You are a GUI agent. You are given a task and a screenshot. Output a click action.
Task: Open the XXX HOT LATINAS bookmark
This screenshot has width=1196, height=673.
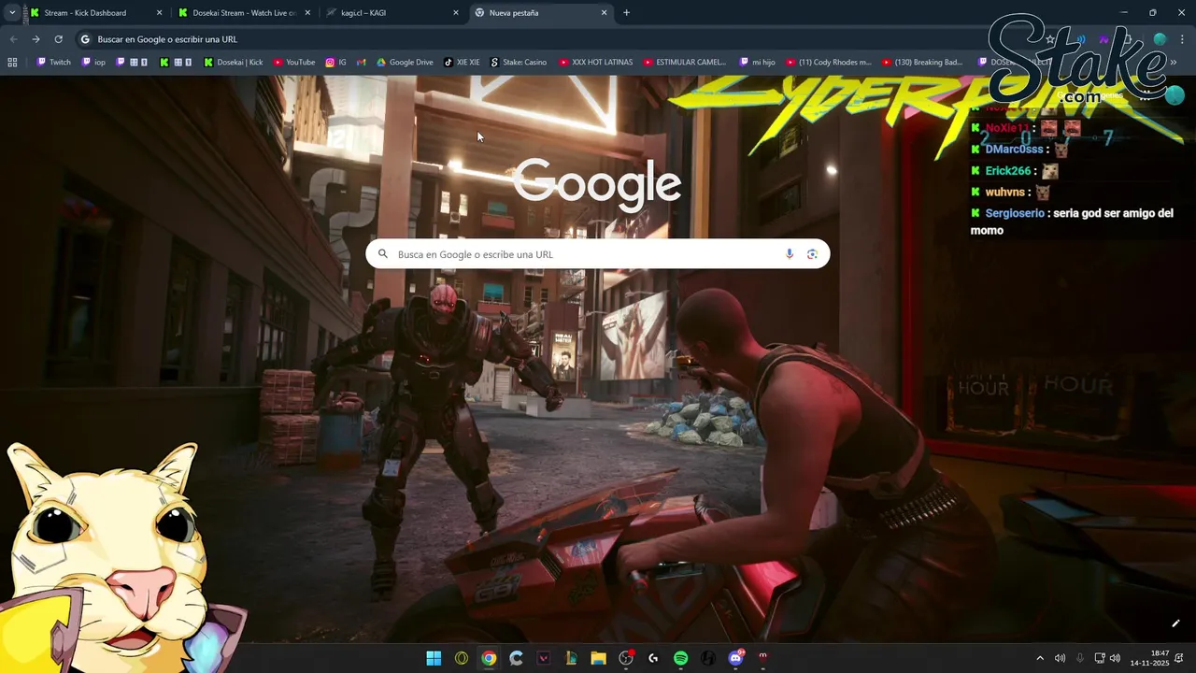tap(595, 63)
